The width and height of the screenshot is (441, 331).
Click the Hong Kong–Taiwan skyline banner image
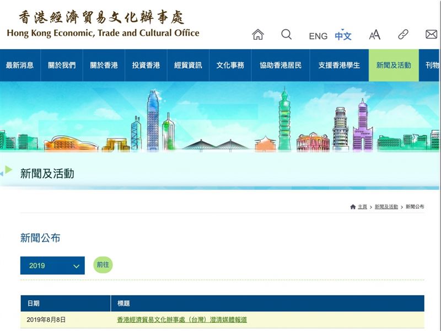[220, 117]
